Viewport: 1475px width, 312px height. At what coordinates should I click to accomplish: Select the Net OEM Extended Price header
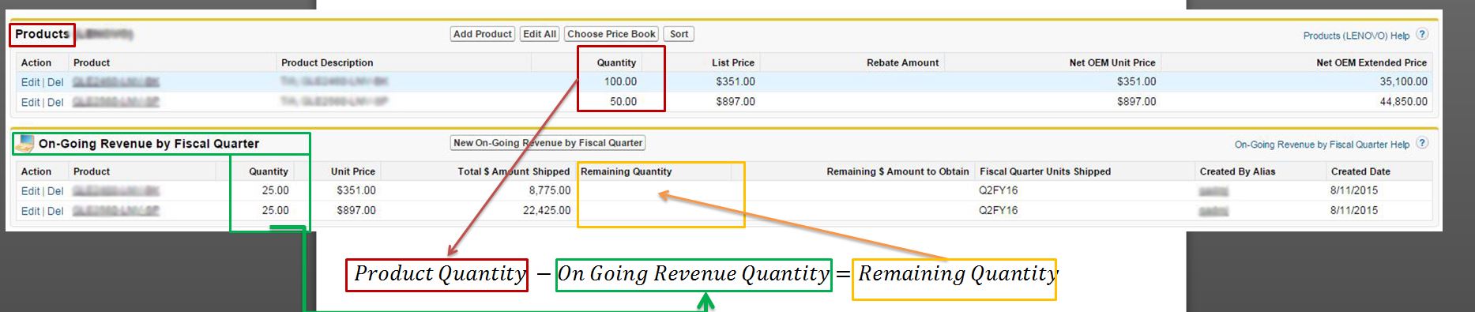coord(1372,62)
